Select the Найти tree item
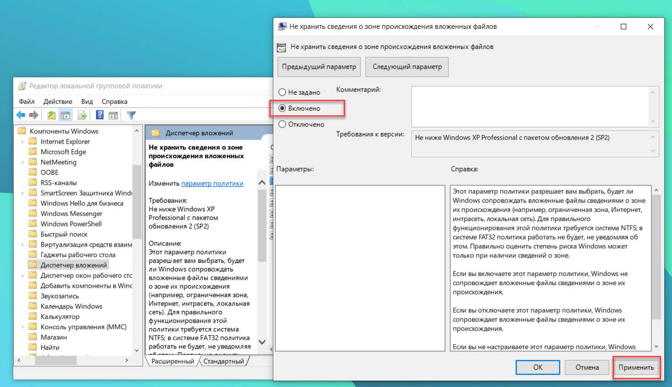The image size is (672, 387). (x=50, y=347)
